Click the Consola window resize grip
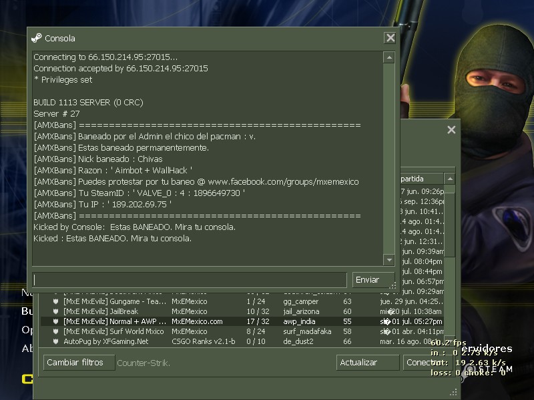The height and width of the screenshot is (400, 534). click(392, 285)
